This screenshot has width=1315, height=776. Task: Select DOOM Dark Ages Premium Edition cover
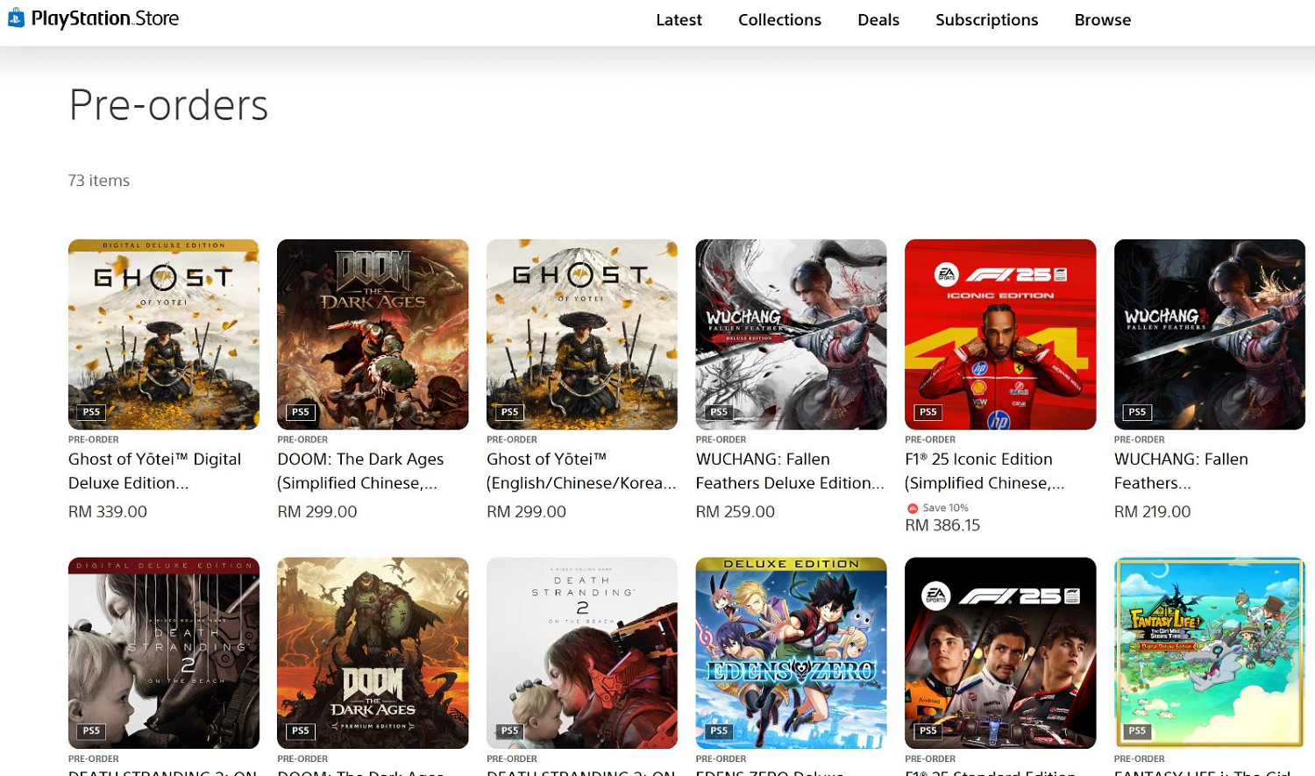pos(373,652)
